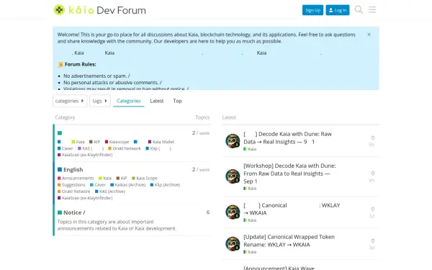Open the Notice / category
The width and height of the screenshot is (432, 270).
pos(74,212)
